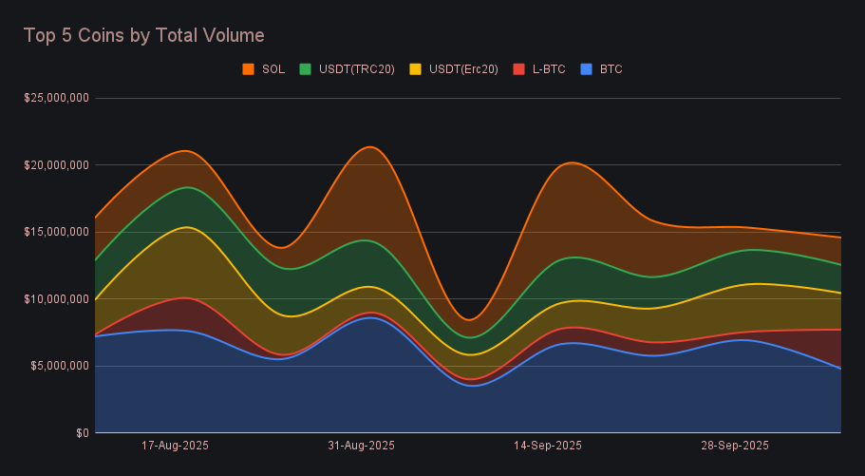Click the 28-Sep-2025 x-axis date label
This screenshot has width=865, height=476.
point(734,445)
